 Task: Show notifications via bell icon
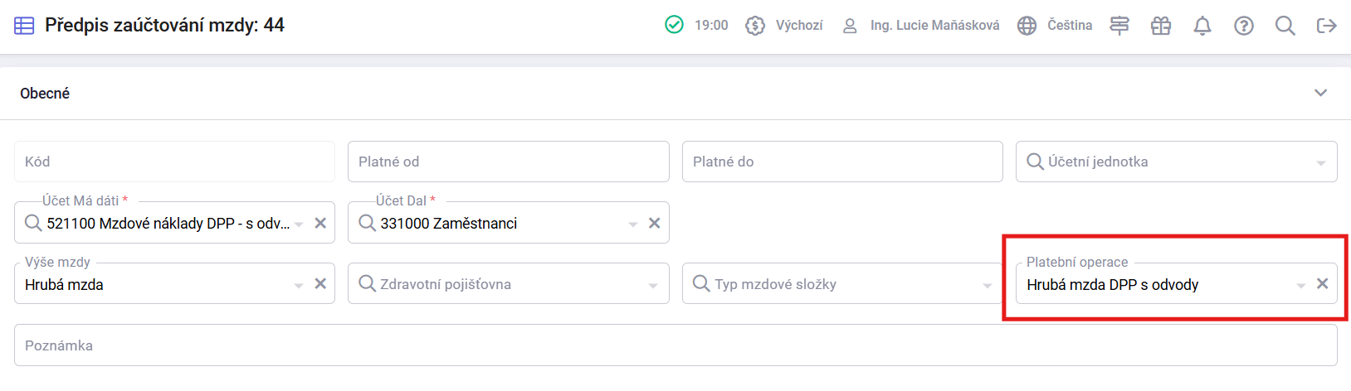point(1202,26)
